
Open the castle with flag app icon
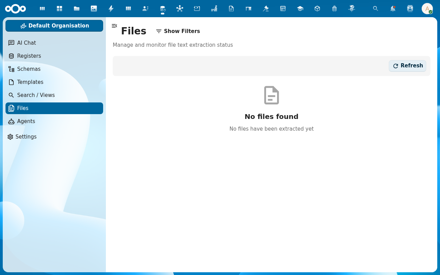point(214,9)
